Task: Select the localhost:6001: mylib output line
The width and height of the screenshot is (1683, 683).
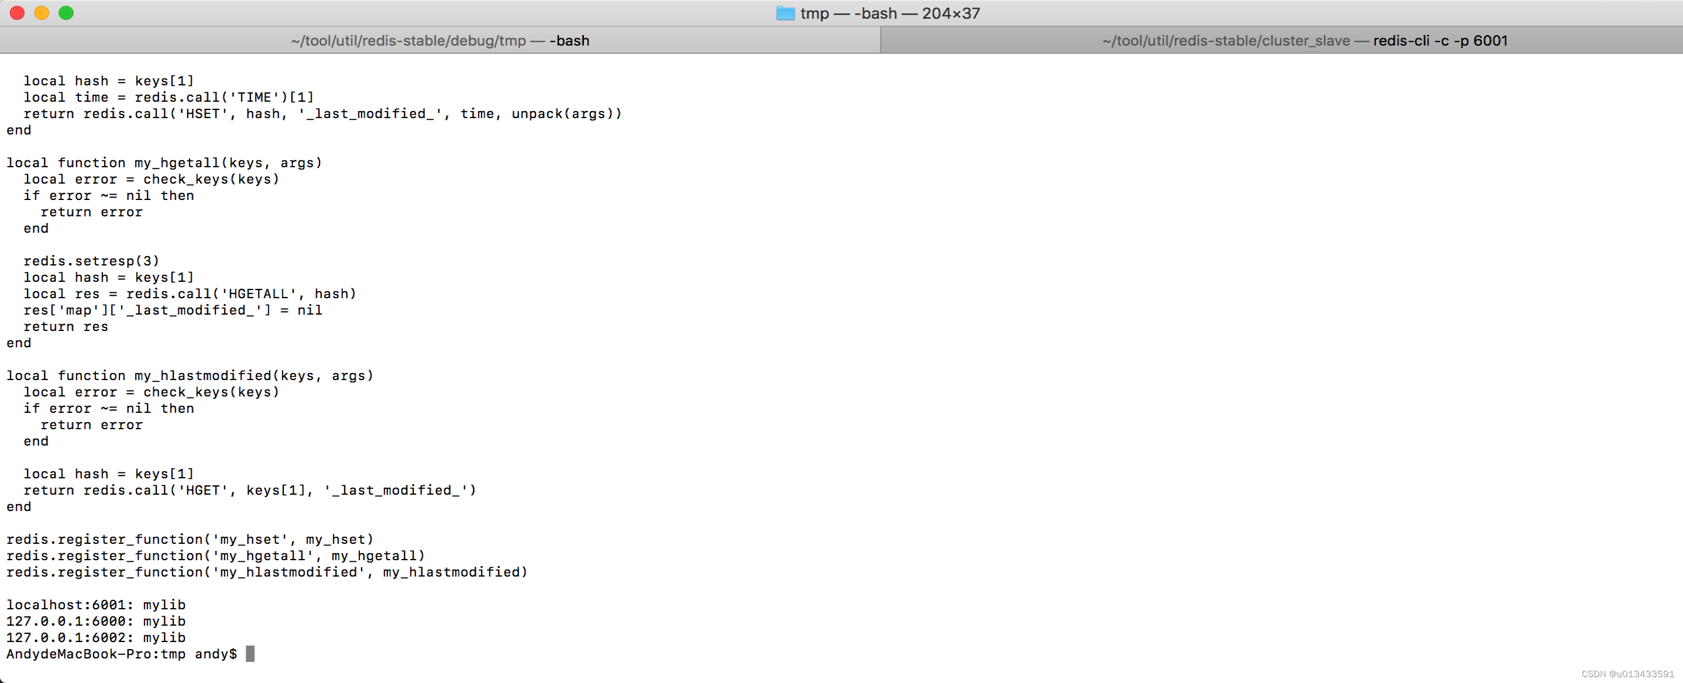Action: pyautogui.click(x=95, y=605)
